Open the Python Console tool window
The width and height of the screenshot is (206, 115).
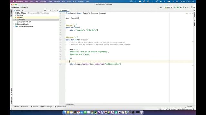(60, 107)
